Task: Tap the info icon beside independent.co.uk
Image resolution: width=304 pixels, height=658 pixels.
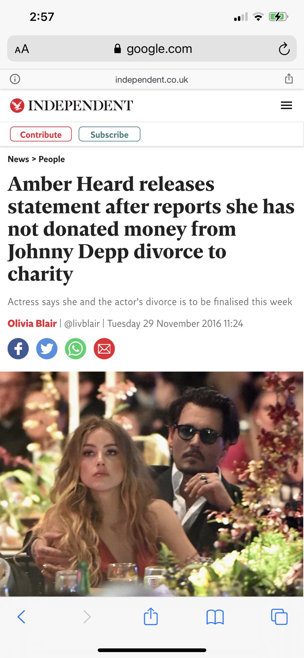Action: click(15, 79)
